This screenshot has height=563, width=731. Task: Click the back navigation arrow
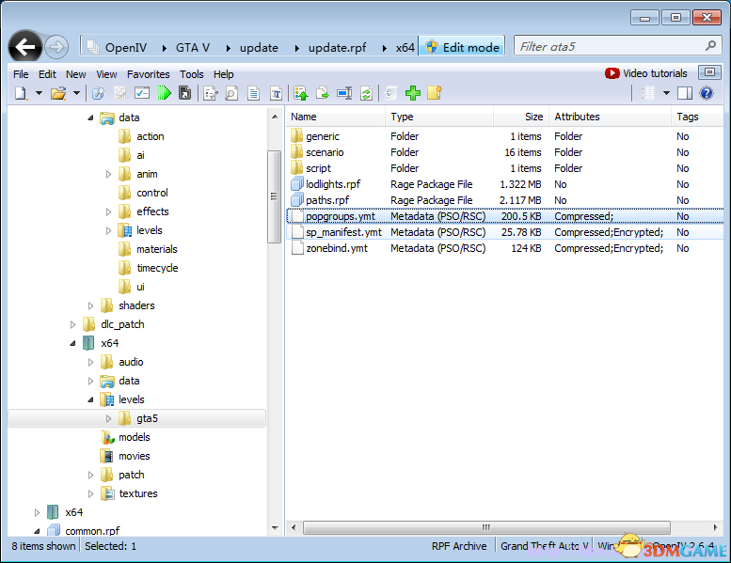[x=25, y=46]
